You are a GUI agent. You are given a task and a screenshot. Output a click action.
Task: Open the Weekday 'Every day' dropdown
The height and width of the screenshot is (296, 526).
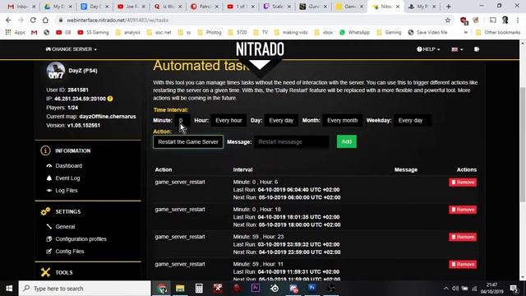click(413, 121)
